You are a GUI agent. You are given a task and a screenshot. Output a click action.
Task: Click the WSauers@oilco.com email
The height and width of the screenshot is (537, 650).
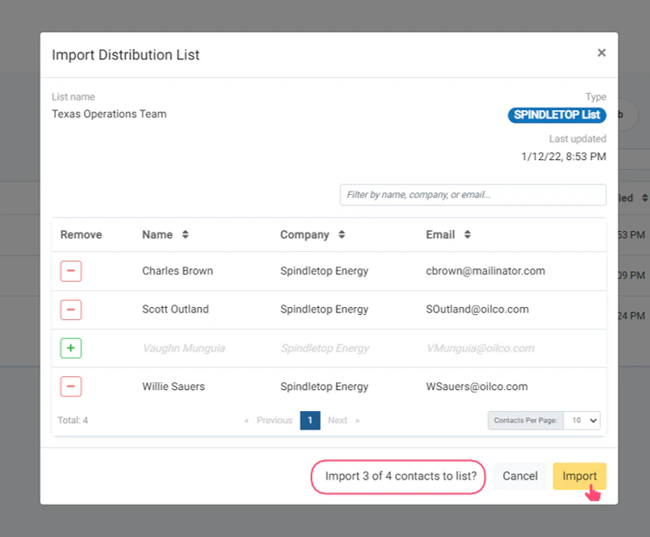[x=477, y=387]
